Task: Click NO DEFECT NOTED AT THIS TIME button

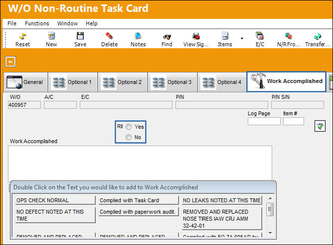Action: click(x=55, y=215)
